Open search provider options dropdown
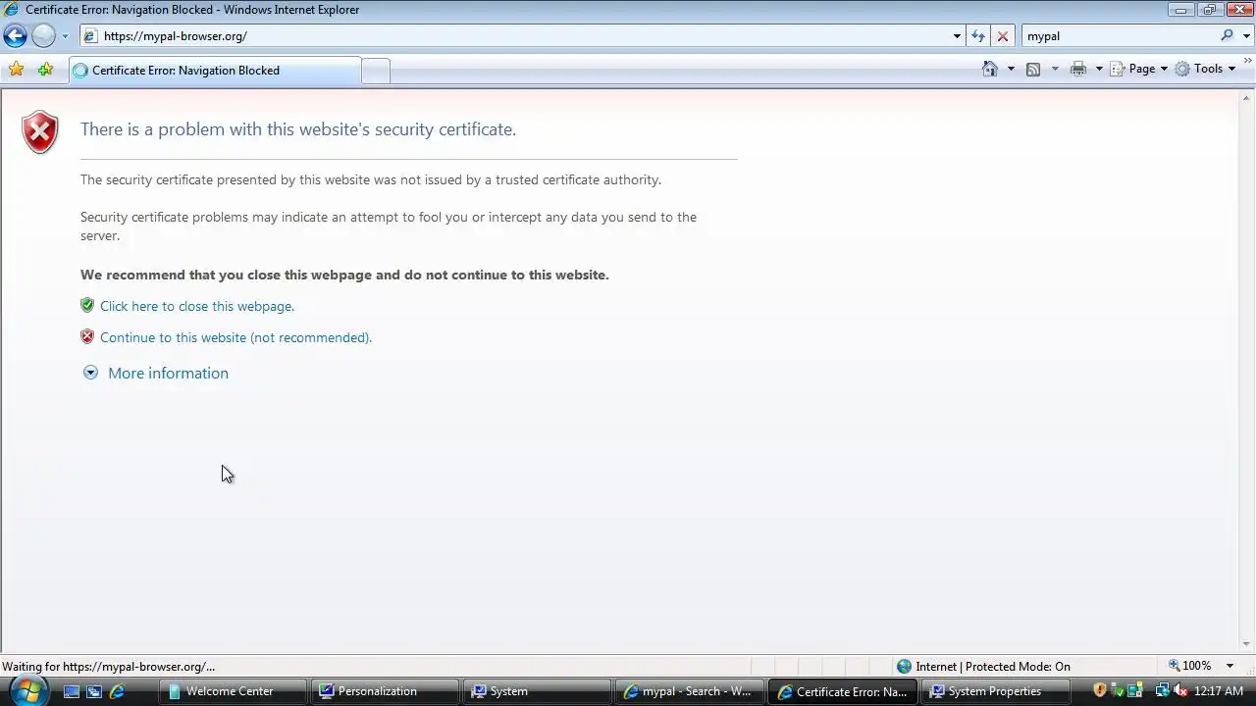Image resolution: width=1256 pixels, height=706 pixels. [1246, 36]
